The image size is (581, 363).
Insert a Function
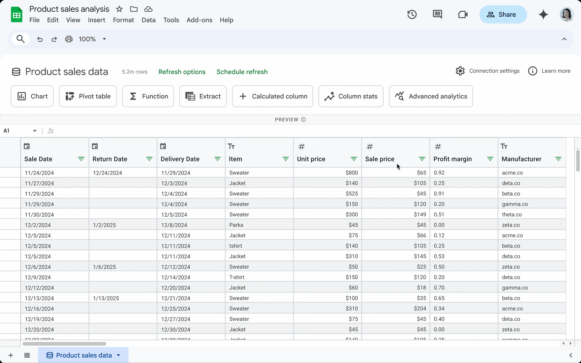[148, 96]
